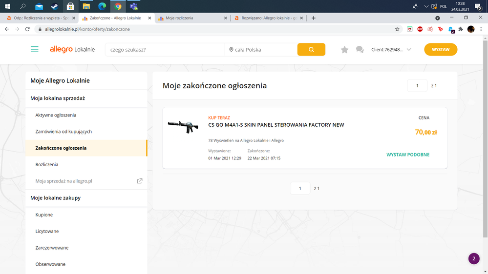This screenshot has width=488, height=274.
Task: Switch to Rozwiązano: Allegro lokalnie tab
Action: [269, 18]
